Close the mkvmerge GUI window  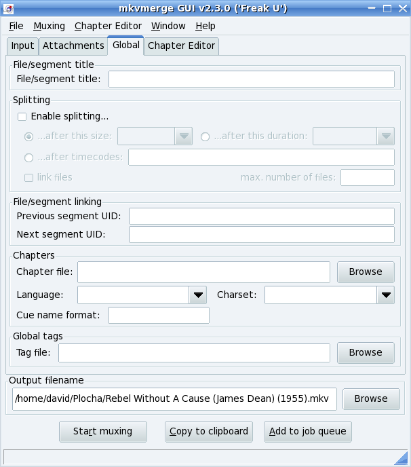403,8
